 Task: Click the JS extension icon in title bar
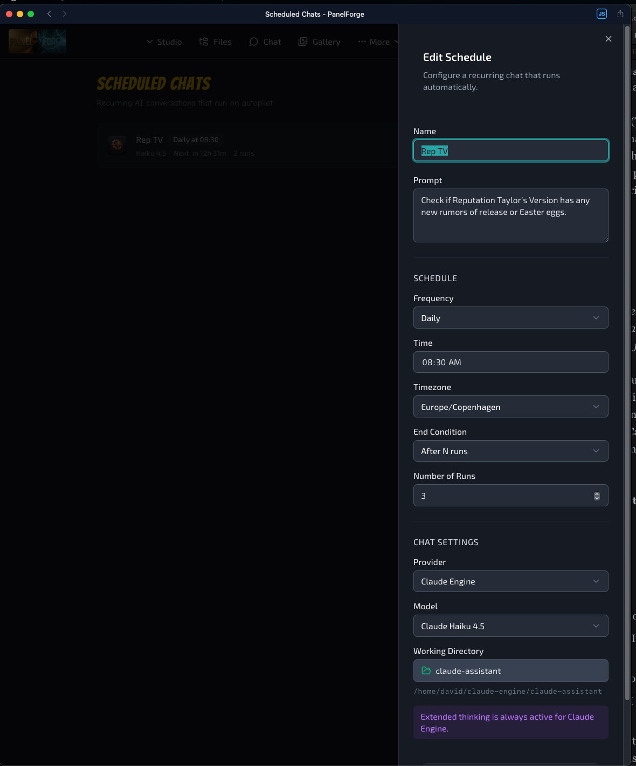602,14
